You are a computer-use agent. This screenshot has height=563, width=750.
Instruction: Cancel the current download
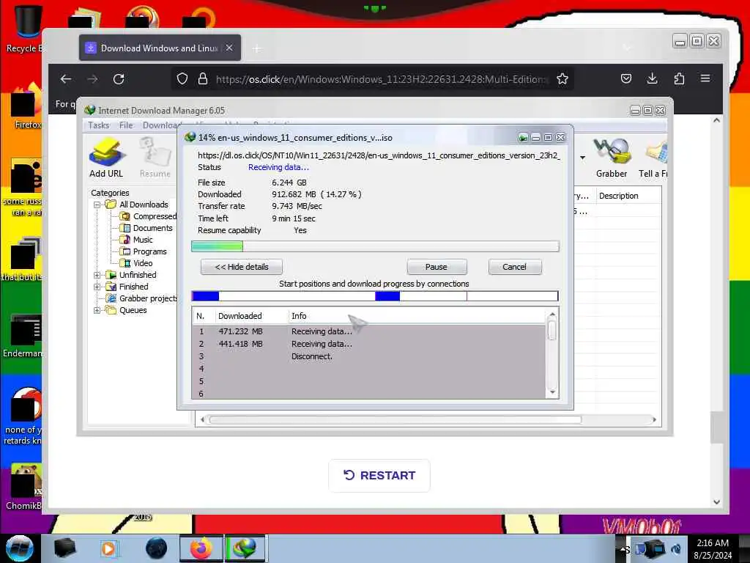coord(515,267)
